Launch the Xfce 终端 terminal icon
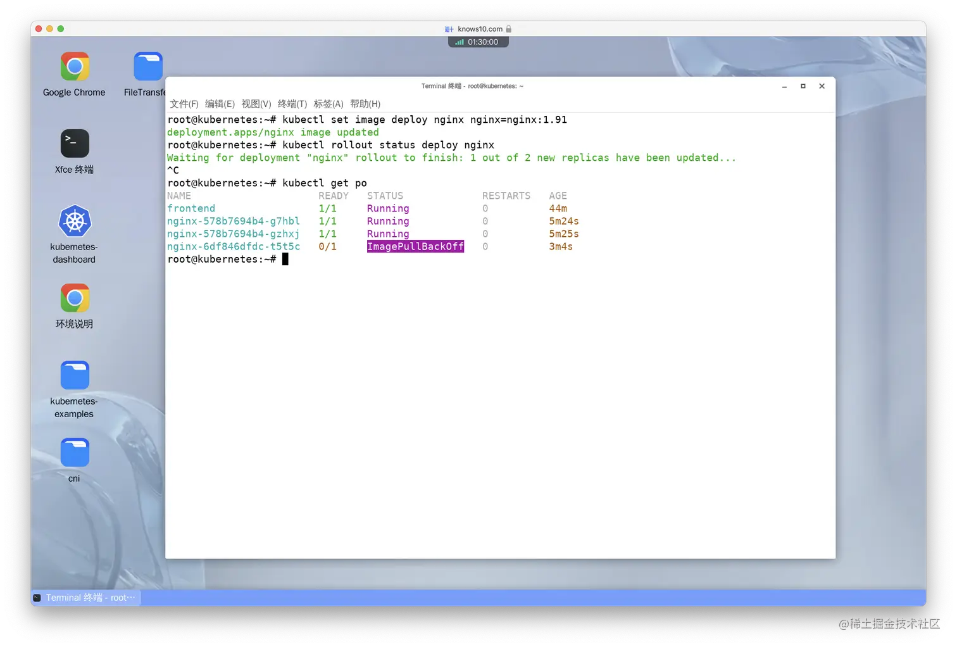The width and height of the screenshot is (957, 647). point(75,144)
